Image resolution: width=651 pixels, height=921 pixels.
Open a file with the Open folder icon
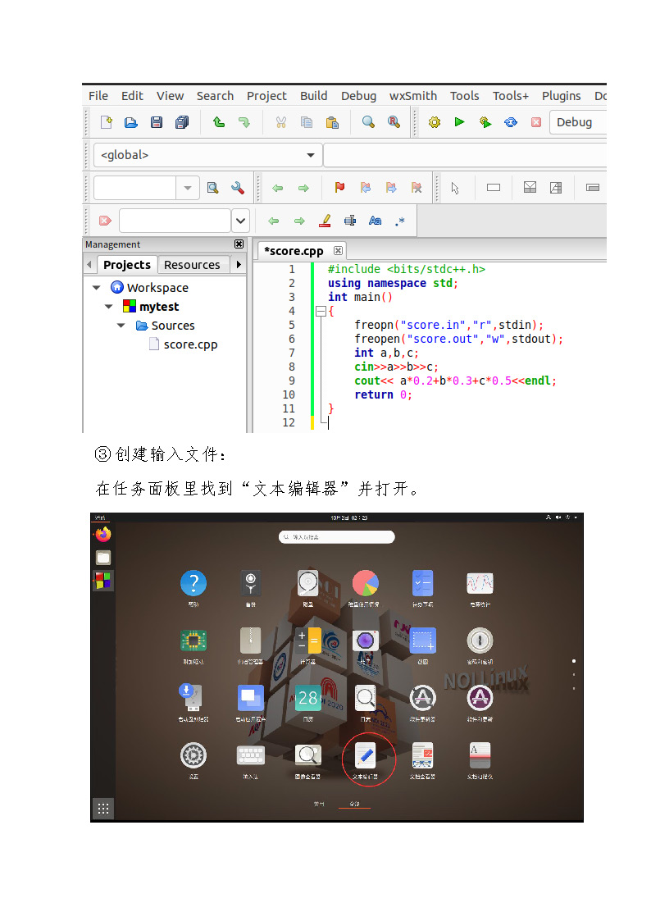point(131,122)
